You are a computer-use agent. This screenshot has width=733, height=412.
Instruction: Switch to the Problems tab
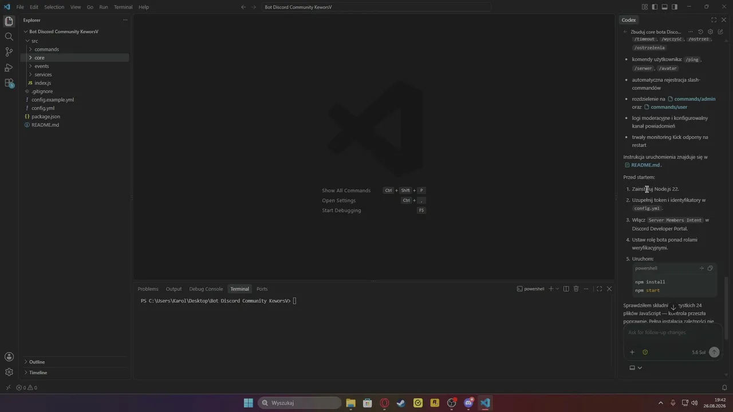tap(148, 289)
